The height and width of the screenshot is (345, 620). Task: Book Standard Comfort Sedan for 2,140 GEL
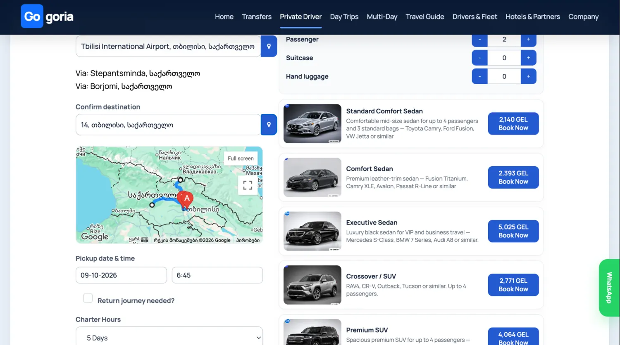513,123
